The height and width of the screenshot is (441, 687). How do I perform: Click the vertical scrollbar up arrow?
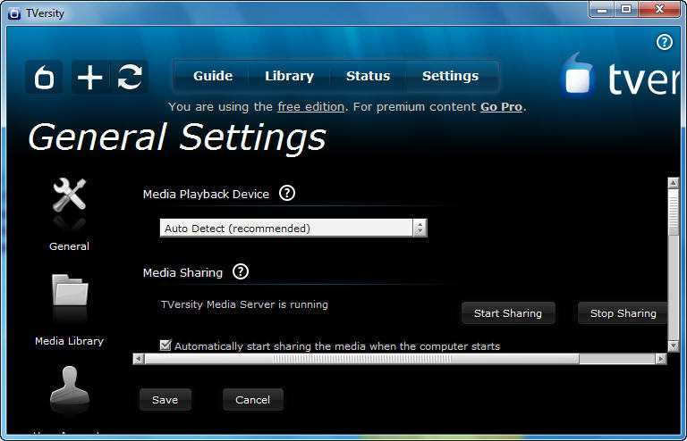tap(674, 183)
